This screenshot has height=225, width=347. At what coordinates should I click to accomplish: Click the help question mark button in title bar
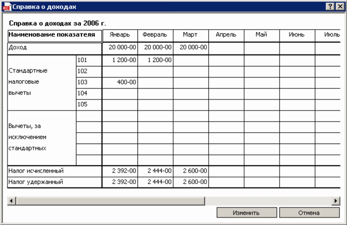[330, 6]
